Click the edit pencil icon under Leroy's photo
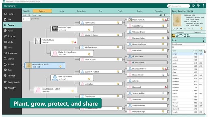The width and height of the screenshot is (208, 117). (177, 29)
